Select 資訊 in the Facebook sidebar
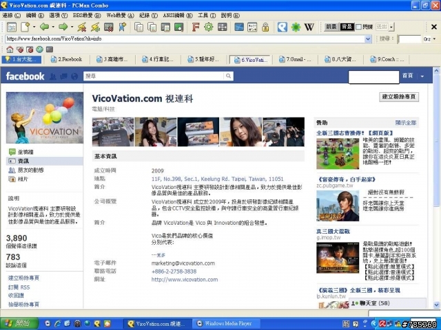This screenshot has width=441, height=330. [44, 161]
